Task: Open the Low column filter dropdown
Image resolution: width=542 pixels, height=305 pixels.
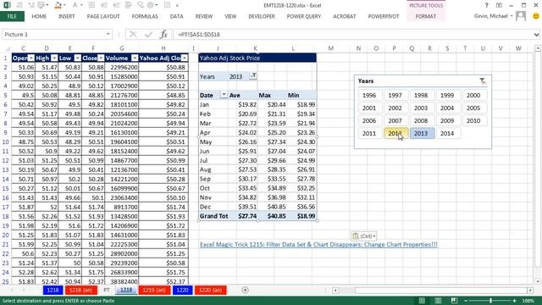Action: click(x=77, y=58)
